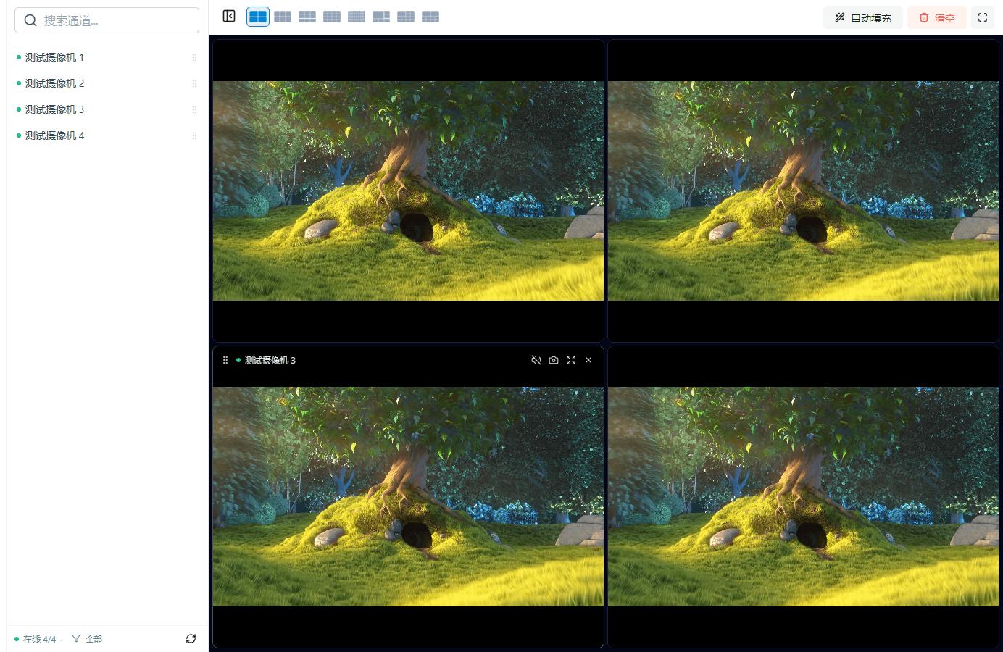Take snapshot of 测试摄像机 3 feed
The height and width of the screenshot is (652, 1003).
554,360
